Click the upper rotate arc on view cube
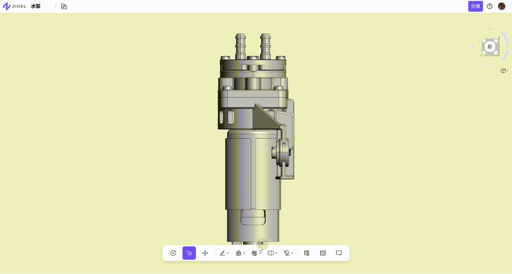Image resolution: width=512 pixels, height=274 pixels. [505, 38]
